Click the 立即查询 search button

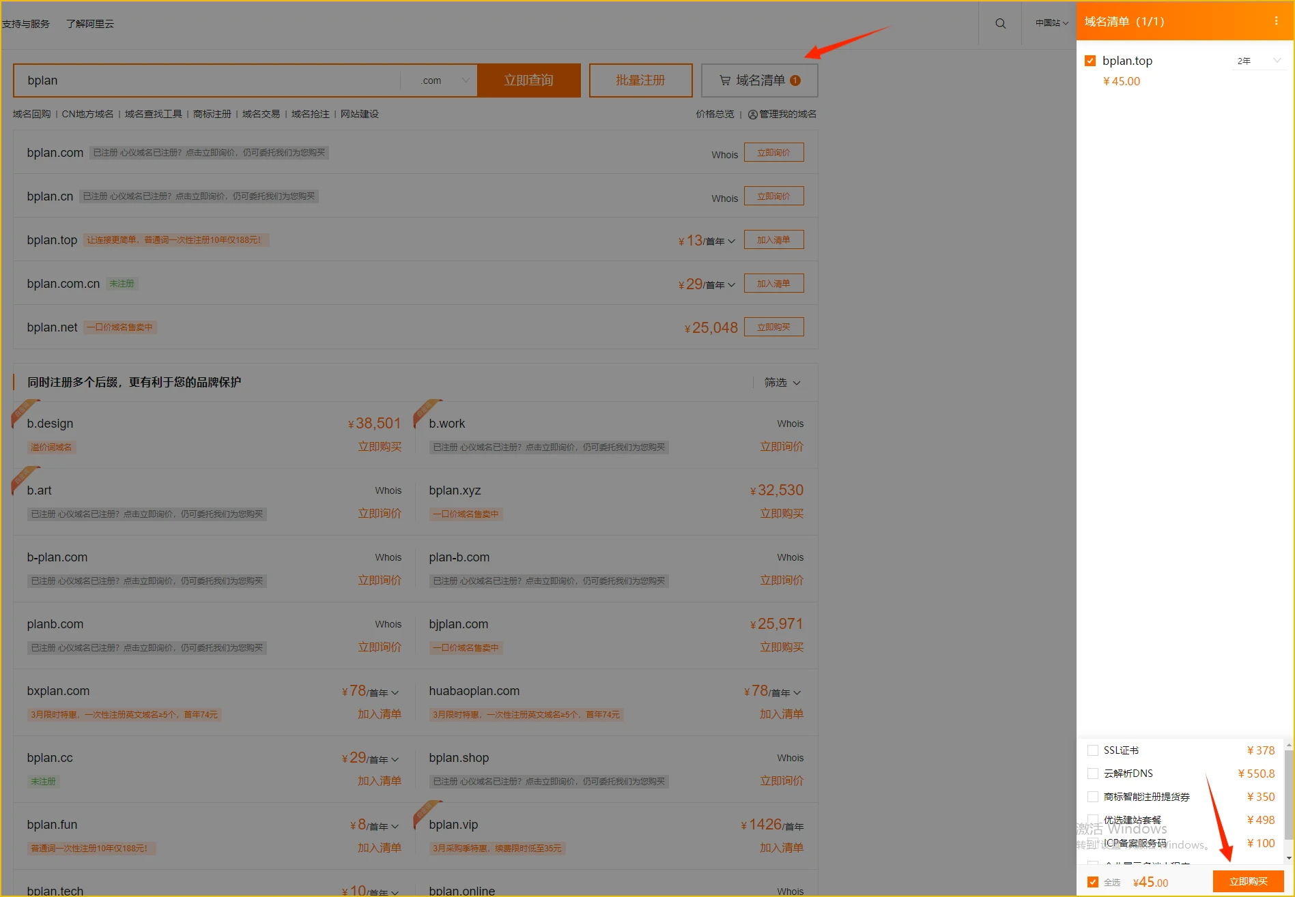point(529,80)
